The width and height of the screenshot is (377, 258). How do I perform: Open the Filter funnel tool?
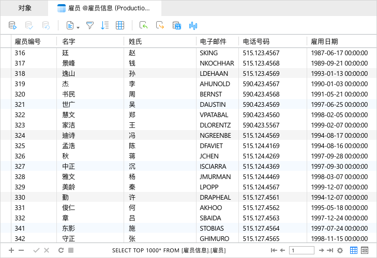coord(89,25)
